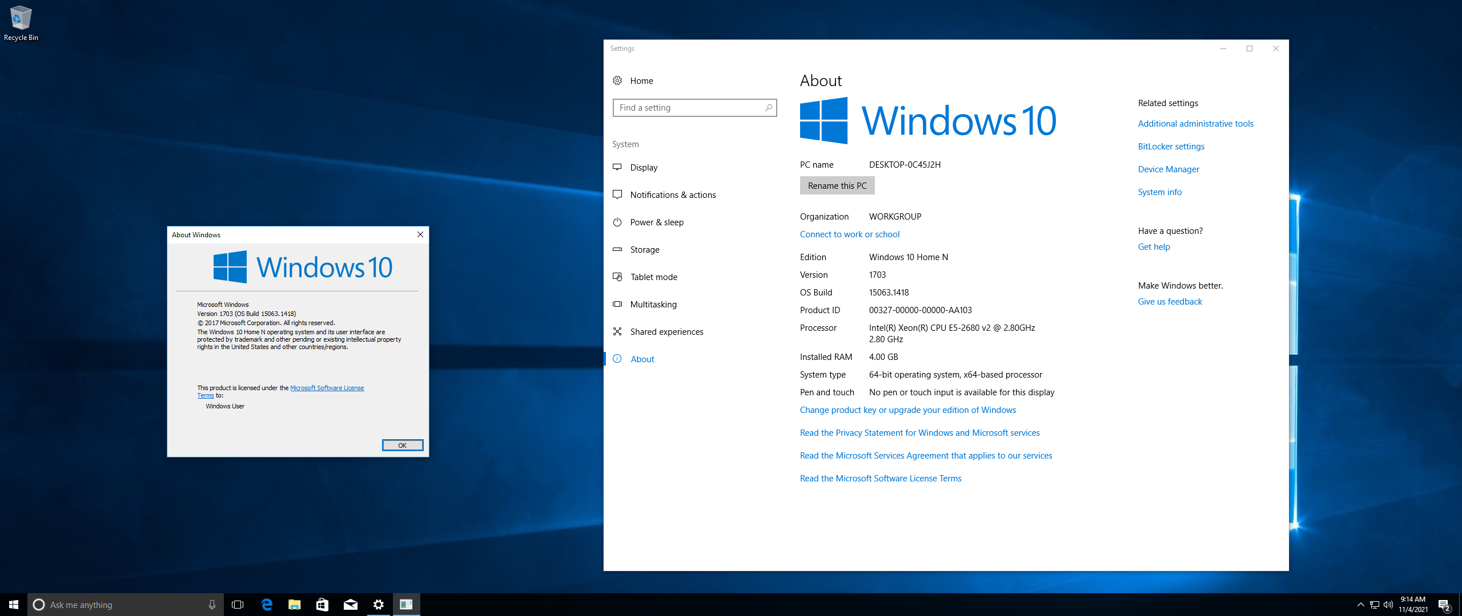Image resolution: width=1462 pixels, height=616 pixels.
Task: Click the Ask me anything search box
Action: pyautogui.click(x=126, y=605)
